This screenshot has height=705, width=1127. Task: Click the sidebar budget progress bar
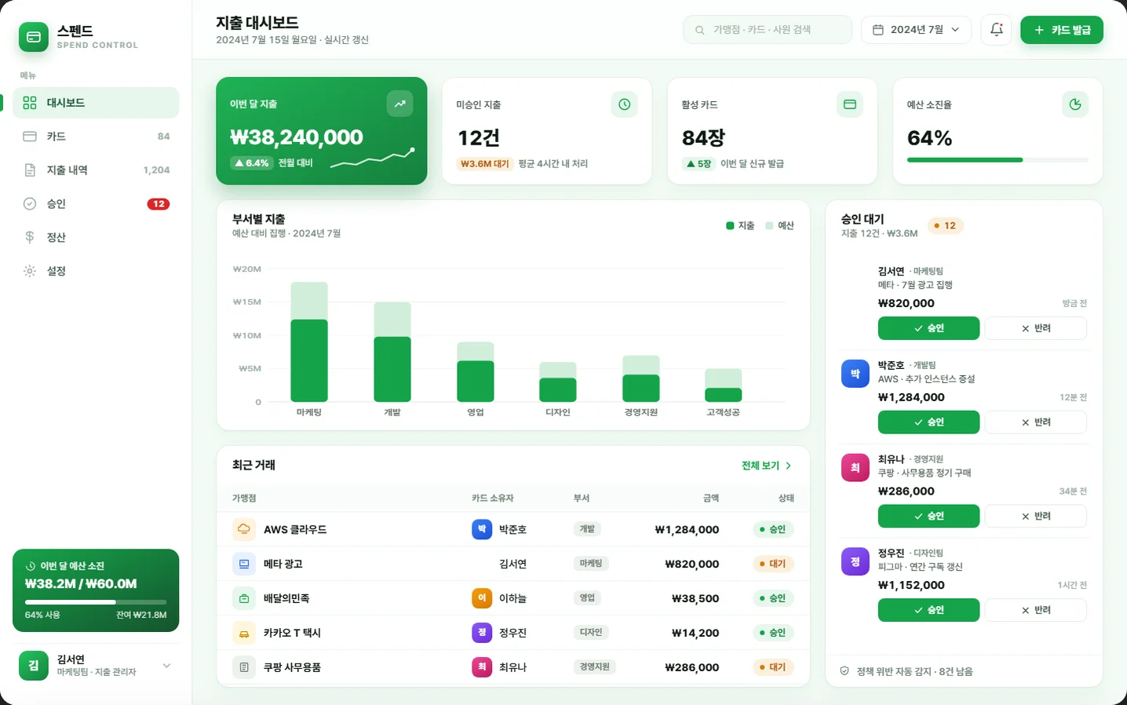point(96,602)
